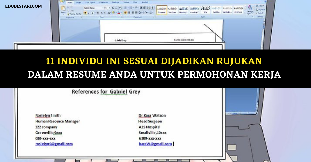Pick the Text Highlight Color button

tap(114, 13)
